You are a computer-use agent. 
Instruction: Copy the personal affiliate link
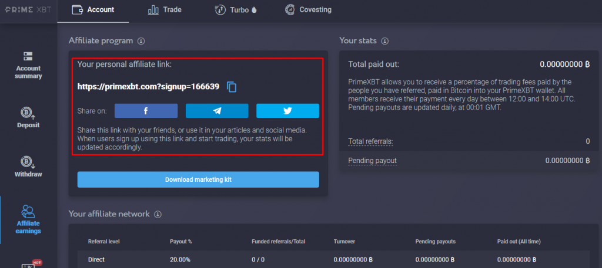click(x=232, y=87)
